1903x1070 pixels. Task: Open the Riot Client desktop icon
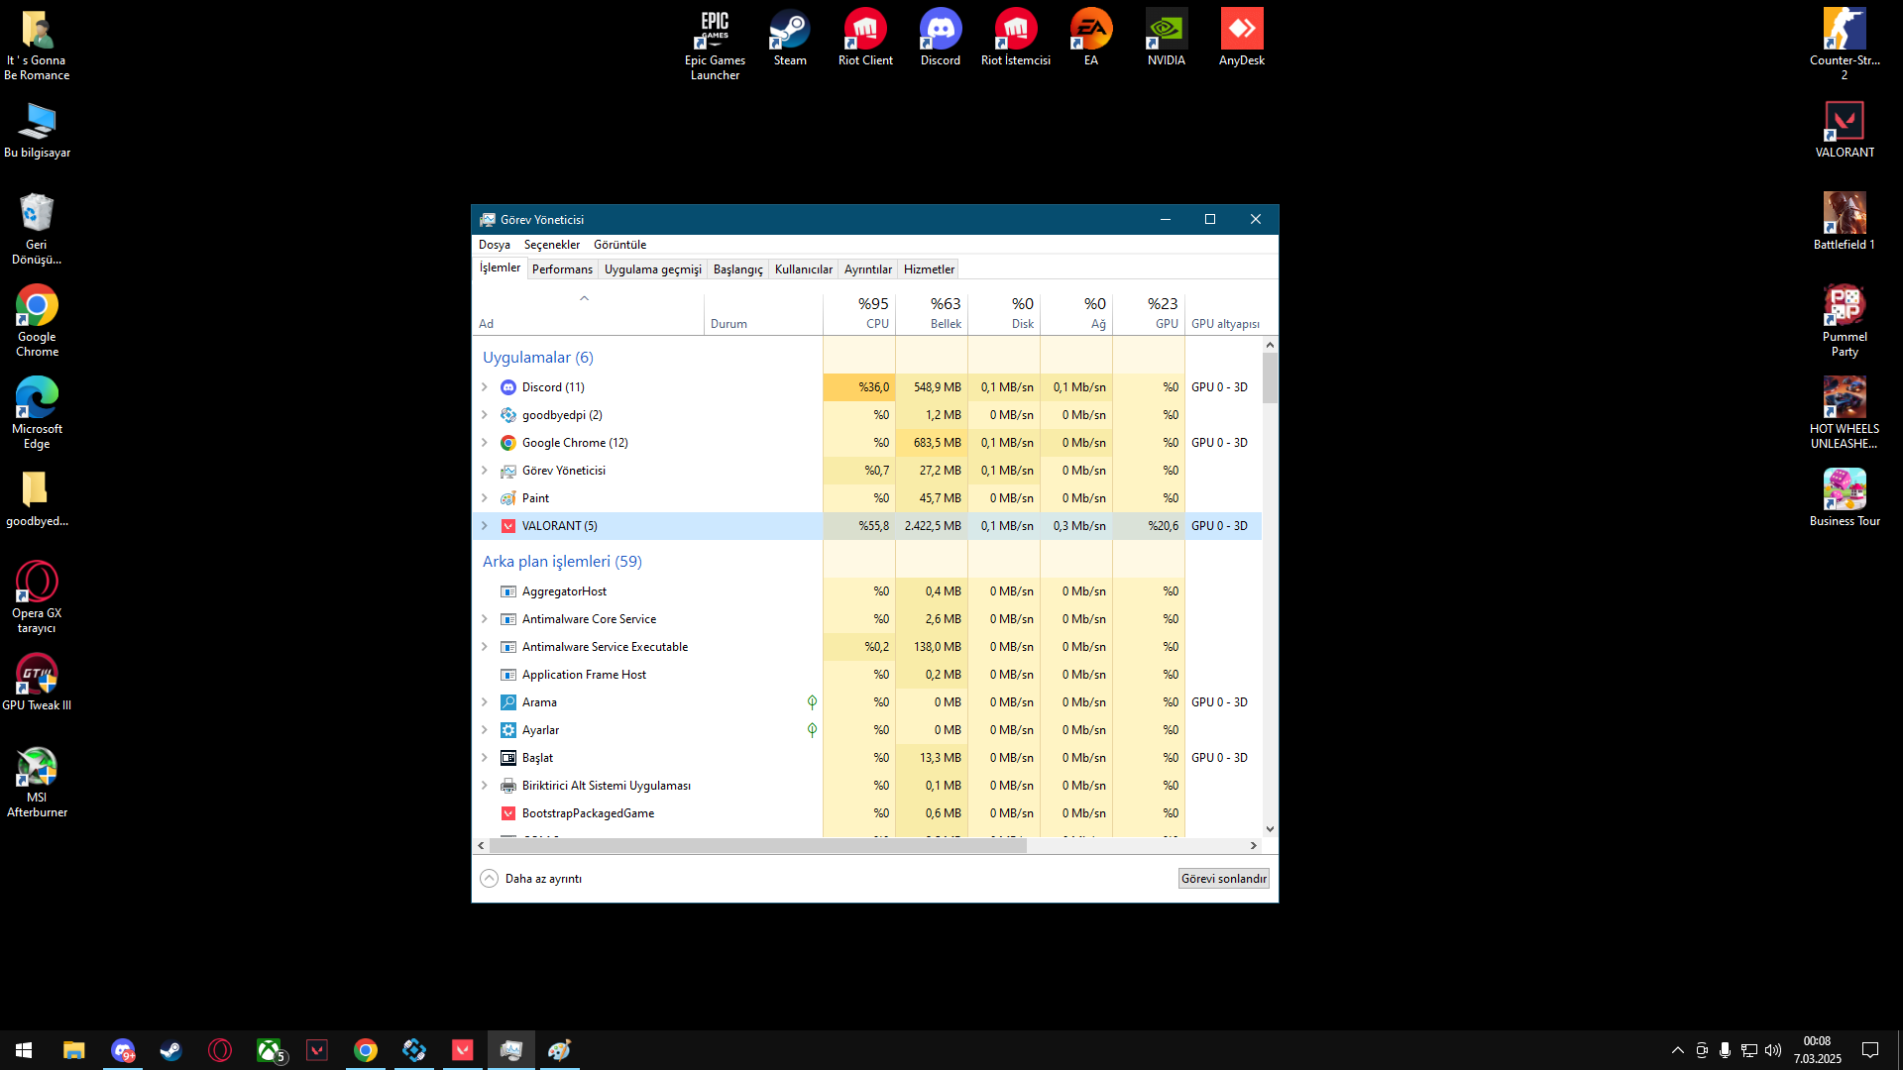click(x=865, y=38)
